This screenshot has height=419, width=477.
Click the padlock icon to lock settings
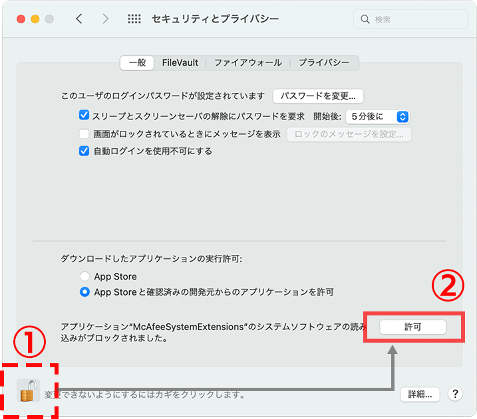click(x=27, y=391)
